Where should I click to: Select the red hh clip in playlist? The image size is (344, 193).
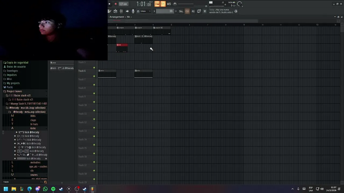point(122,48)
